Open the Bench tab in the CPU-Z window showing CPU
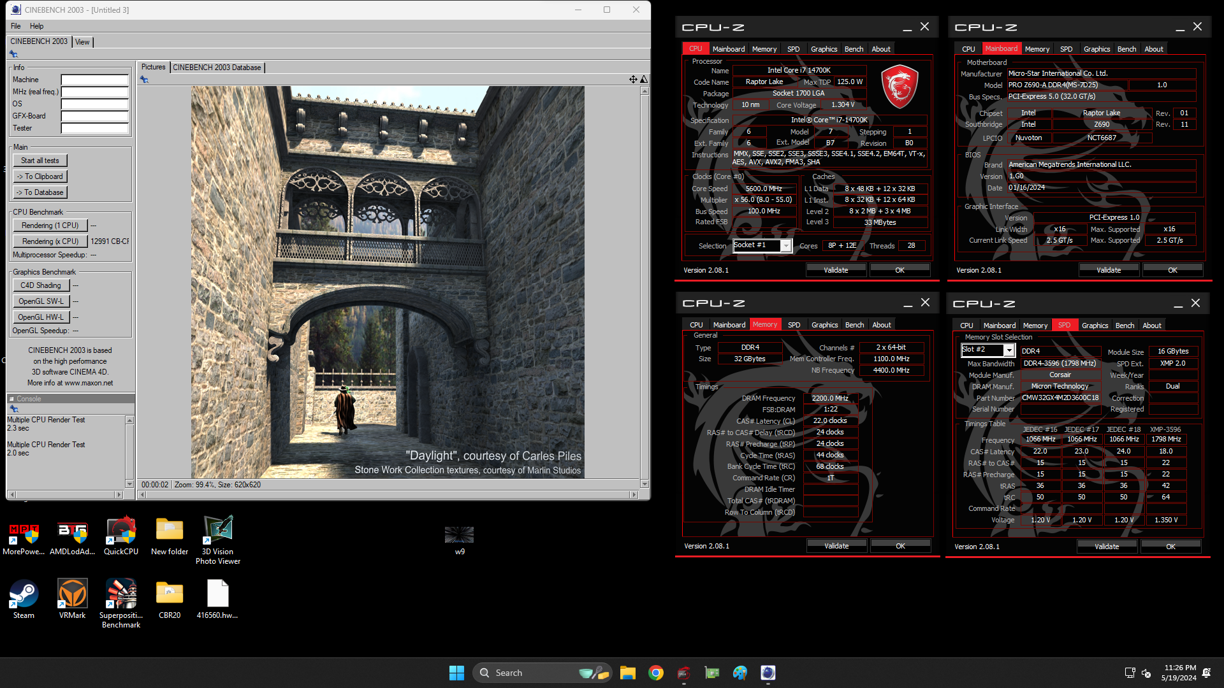Viewport: 1224px width, 688px height. (854, 49)
